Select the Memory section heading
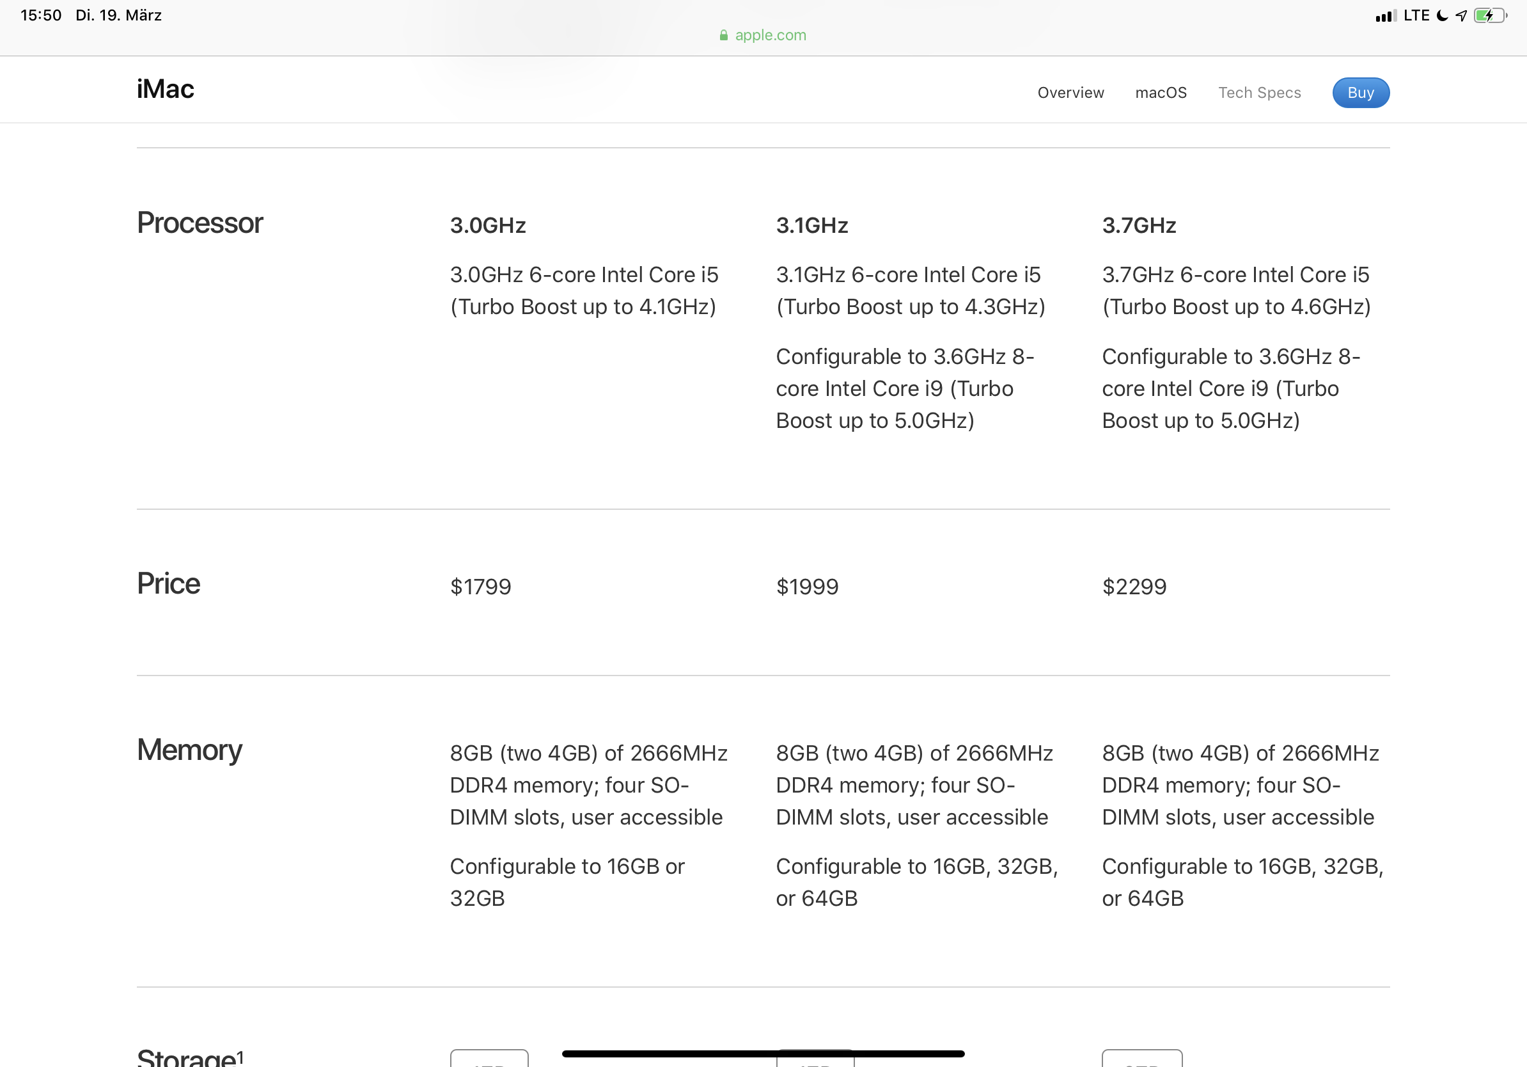The height and width of the screenshot is (1067, 1527). (189, 751)
